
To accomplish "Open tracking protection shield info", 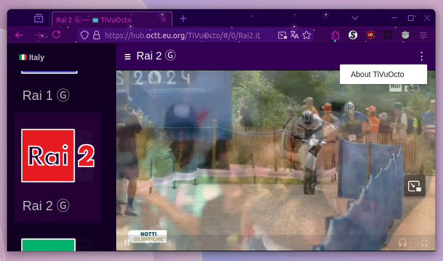I will [85, 35].
